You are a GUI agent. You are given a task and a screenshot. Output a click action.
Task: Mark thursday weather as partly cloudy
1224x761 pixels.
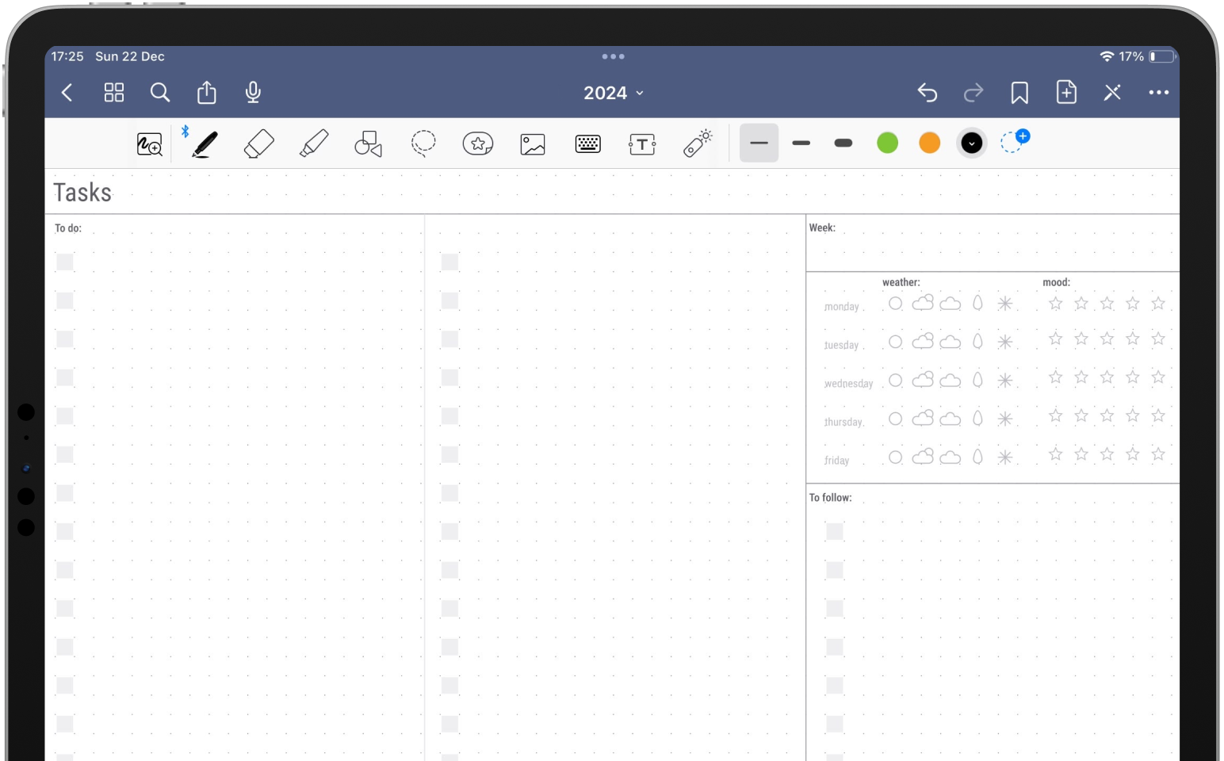pos(923,418)
